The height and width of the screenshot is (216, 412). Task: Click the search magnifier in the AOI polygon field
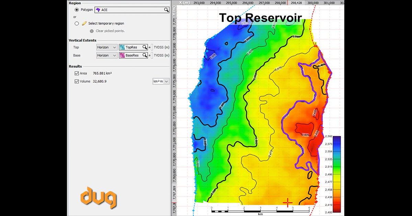tap(166, 10)
